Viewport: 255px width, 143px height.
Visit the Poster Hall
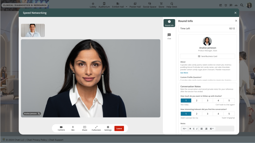[x=135, y=5]
